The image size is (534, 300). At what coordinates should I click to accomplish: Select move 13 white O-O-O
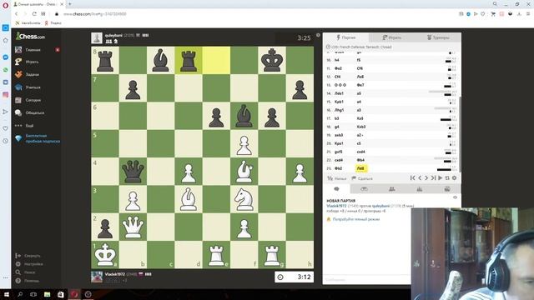point(340,85)
